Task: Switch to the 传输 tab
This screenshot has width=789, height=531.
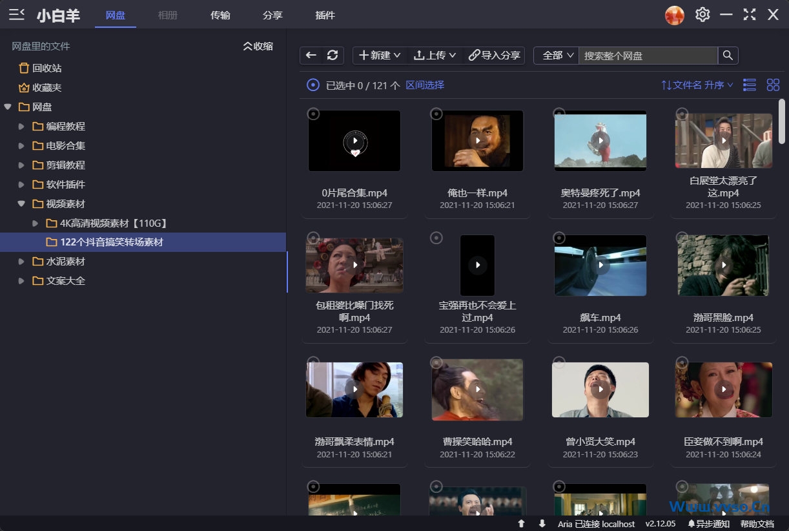Action: (x=220, y=15)
